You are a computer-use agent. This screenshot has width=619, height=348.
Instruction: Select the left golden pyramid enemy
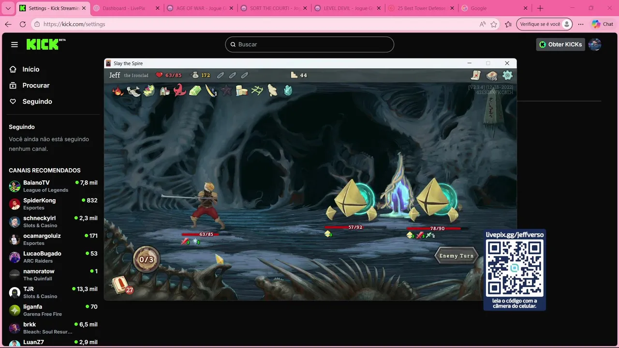tap(352, 199)
